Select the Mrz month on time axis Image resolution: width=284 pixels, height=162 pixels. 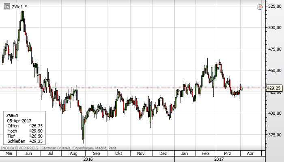[x=228, y=153]
